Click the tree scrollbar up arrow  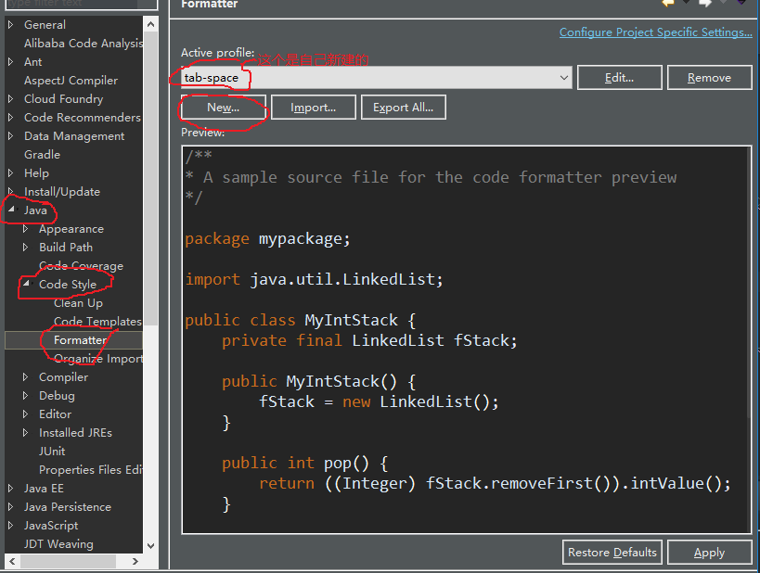click(x=150, y=24)
